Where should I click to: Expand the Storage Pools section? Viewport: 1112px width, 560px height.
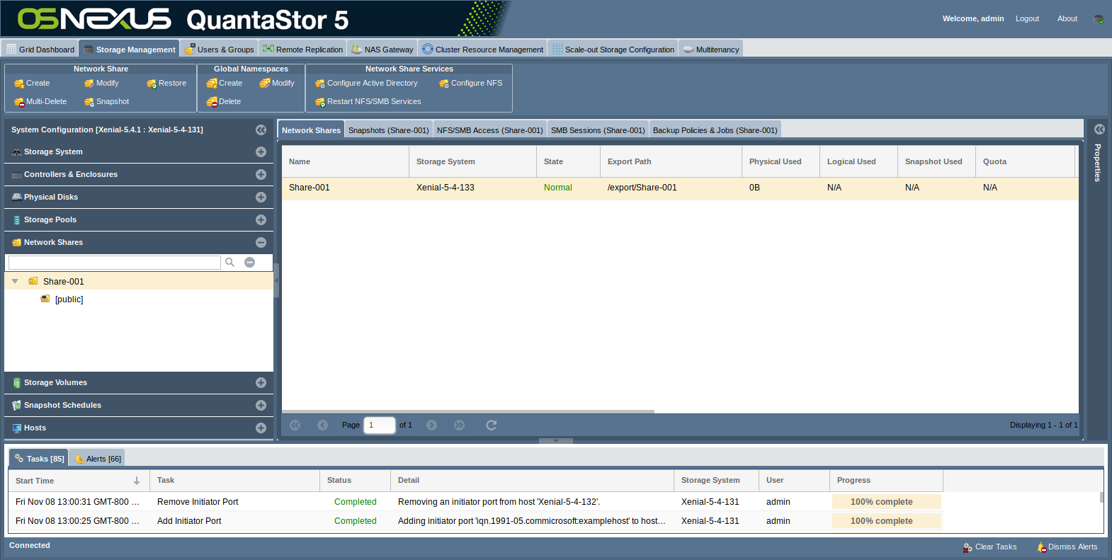point(261,220)
